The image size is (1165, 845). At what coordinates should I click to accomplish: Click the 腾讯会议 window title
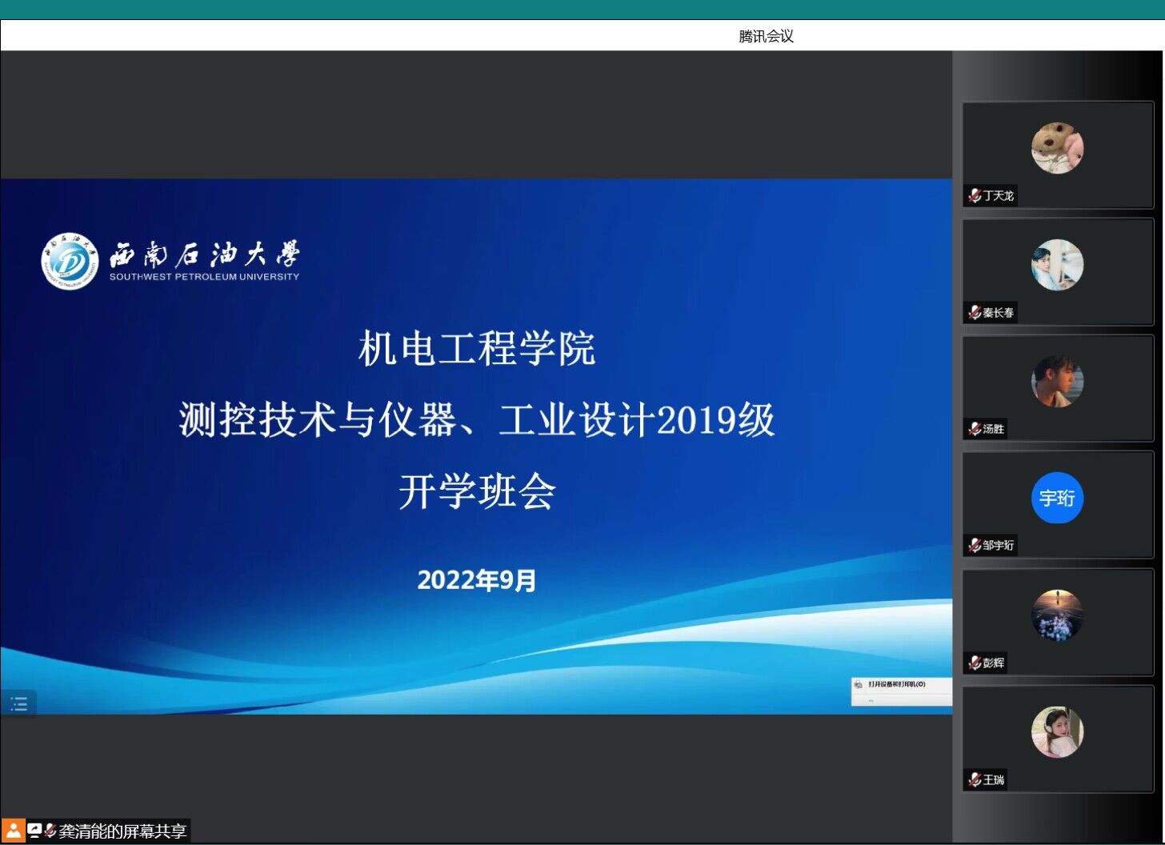tap(766, 36)
